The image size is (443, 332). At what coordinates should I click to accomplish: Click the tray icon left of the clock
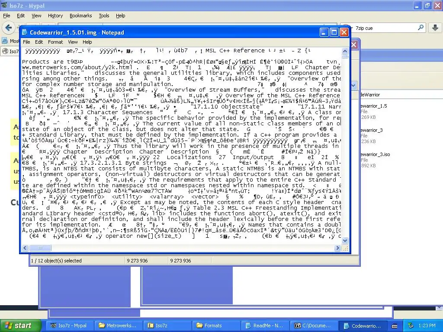pos(411,326)
